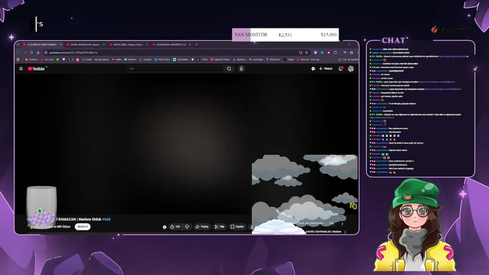Bookmark this page with the star icon
The height and width of the screenshot is (275, 489).
coord(306,52)
